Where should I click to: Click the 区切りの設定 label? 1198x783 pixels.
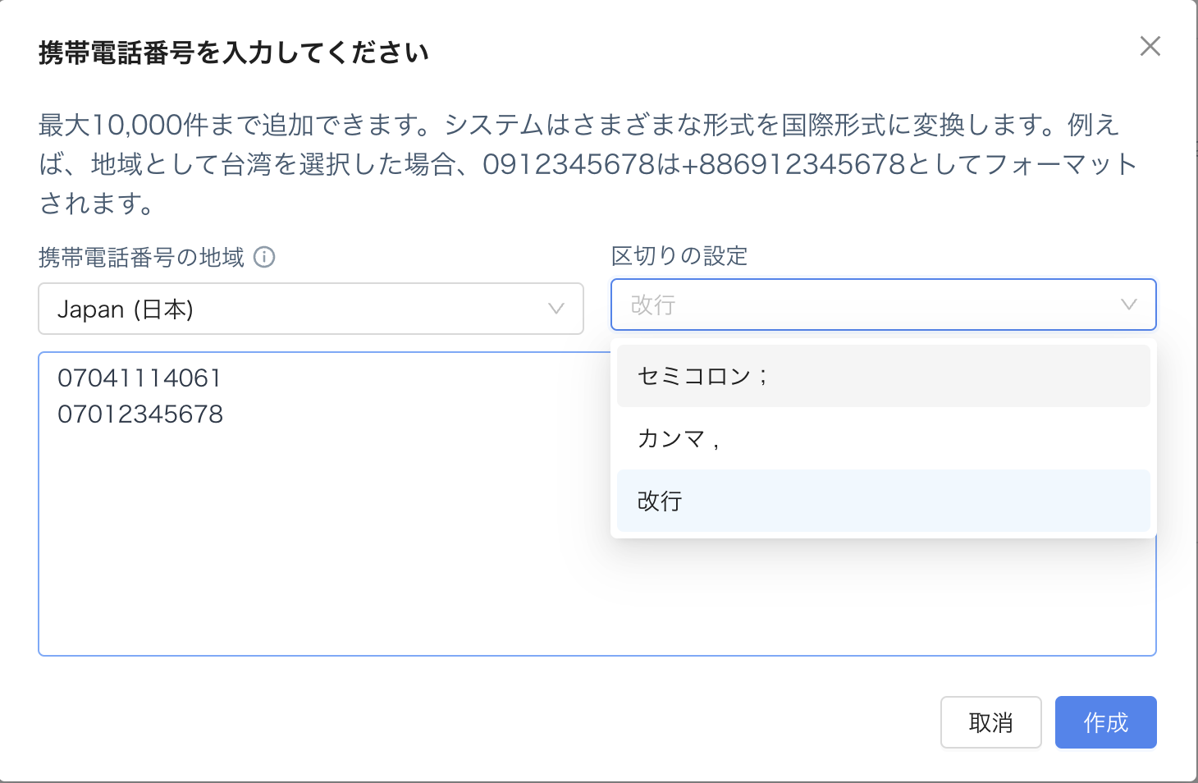679,256
